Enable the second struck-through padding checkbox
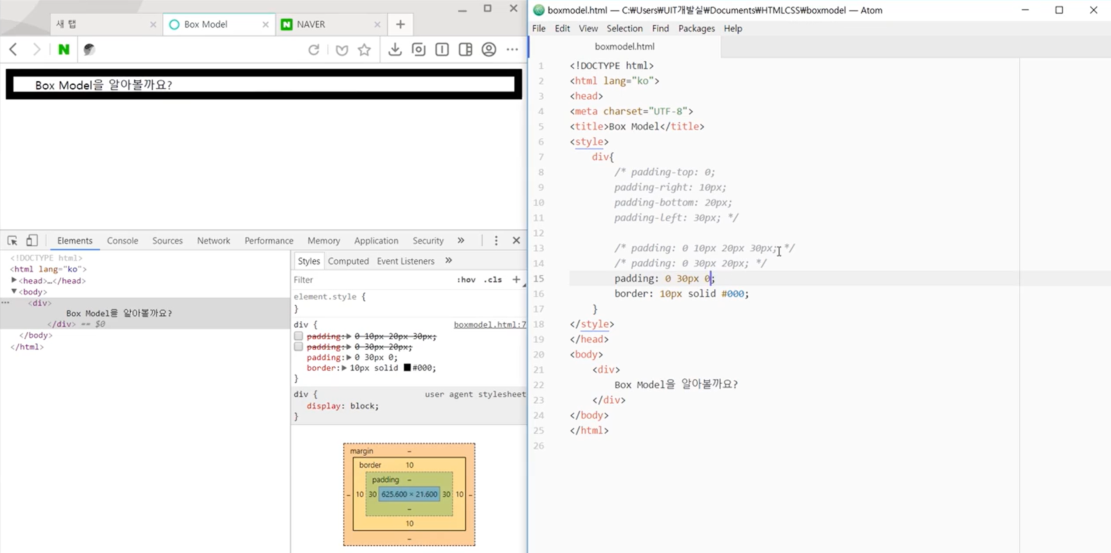The height and width of the screenshot is (553, 1111). (x=298, y=347)
